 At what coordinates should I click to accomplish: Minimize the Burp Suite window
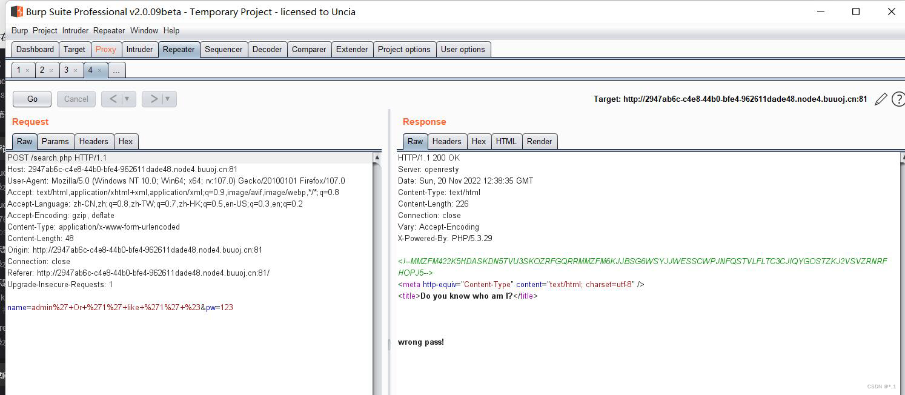coord(821,12)
